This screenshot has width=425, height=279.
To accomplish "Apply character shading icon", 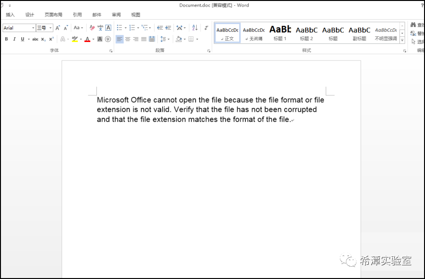I will [100, 39].
